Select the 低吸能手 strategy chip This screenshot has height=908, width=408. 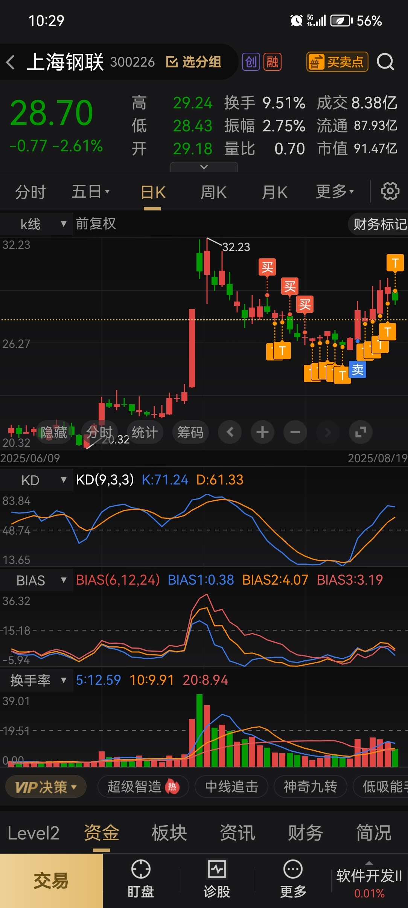coord(381,787)
